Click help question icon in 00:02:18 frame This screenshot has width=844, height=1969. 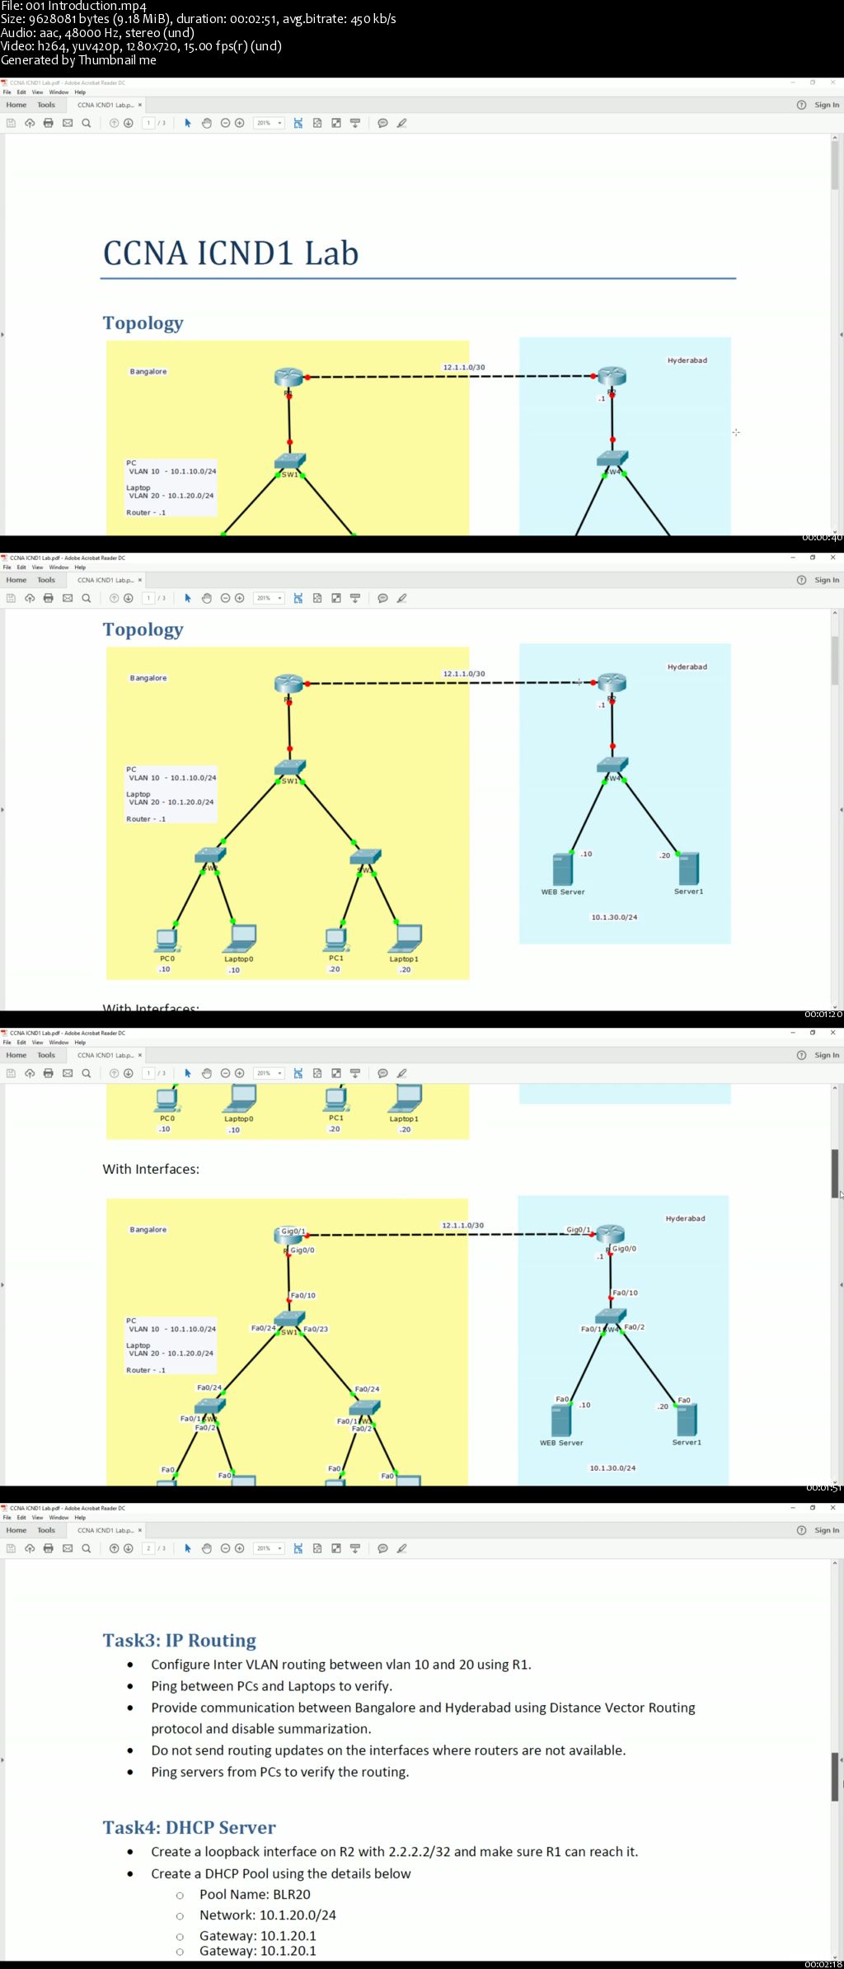(801, 1530)
